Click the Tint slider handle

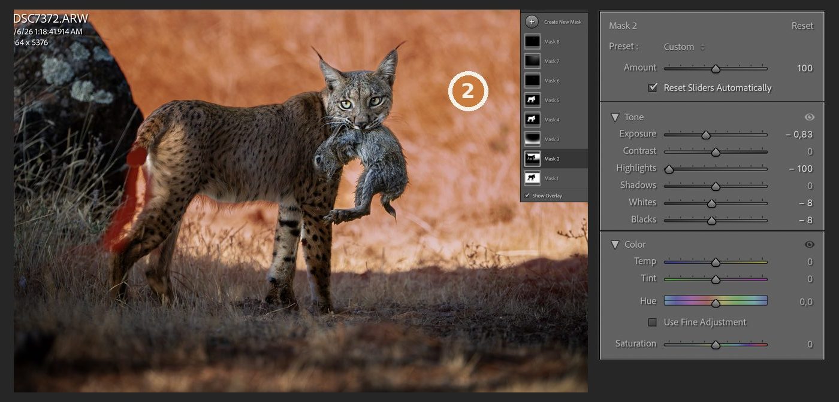click(716, 279)
